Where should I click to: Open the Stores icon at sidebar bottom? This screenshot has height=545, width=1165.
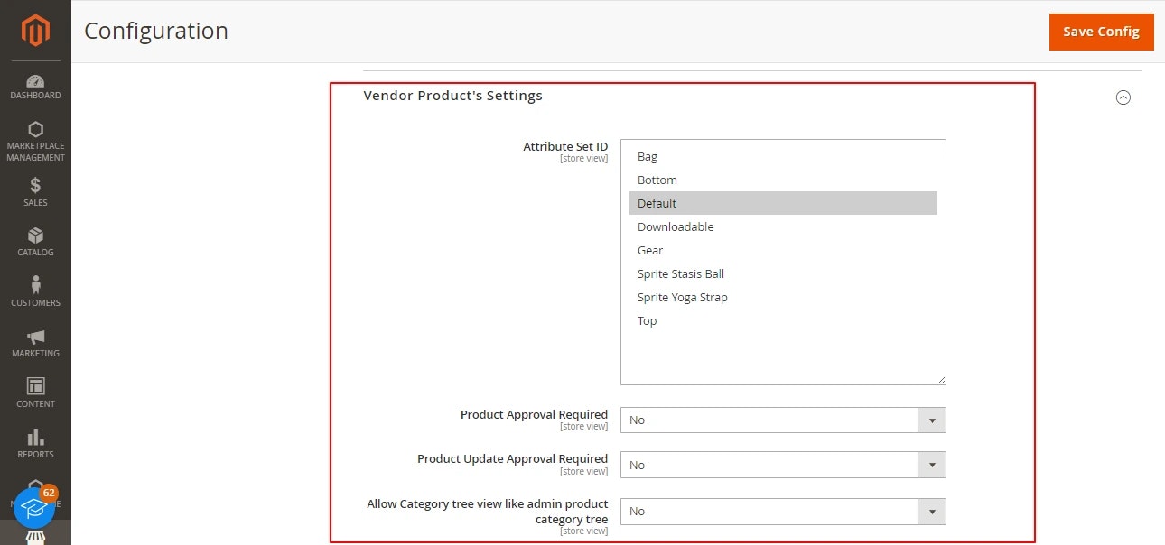35,538
